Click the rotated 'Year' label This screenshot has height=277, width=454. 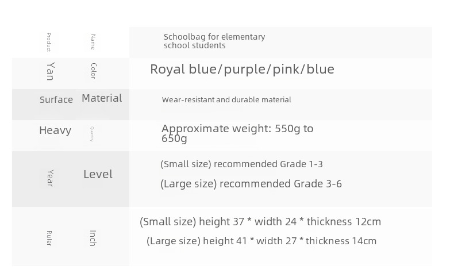point(50,178)
